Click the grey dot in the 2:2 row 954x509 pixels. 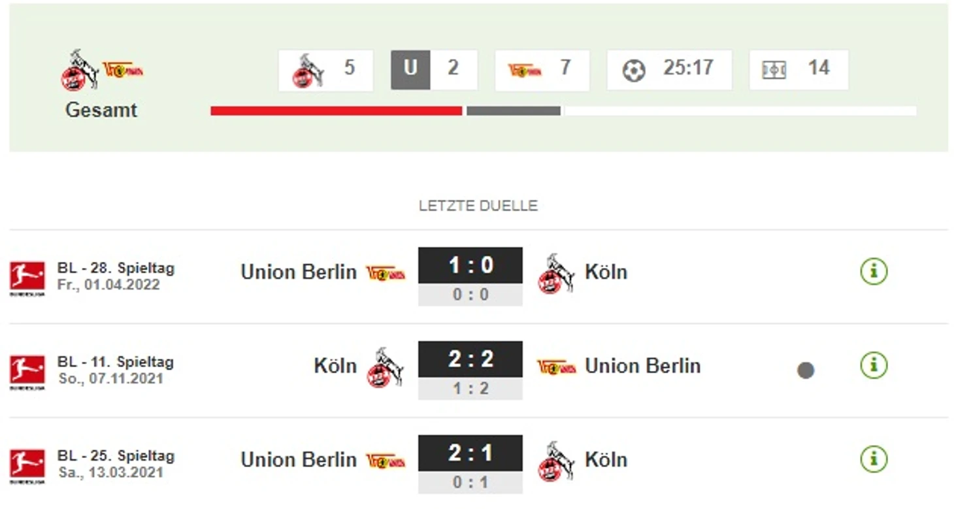(806, 370)
